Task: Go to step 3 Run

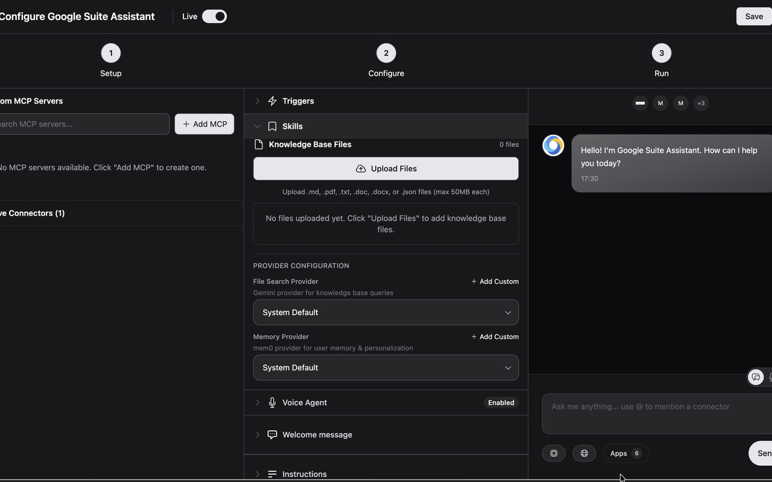Action: coord(661,61)
